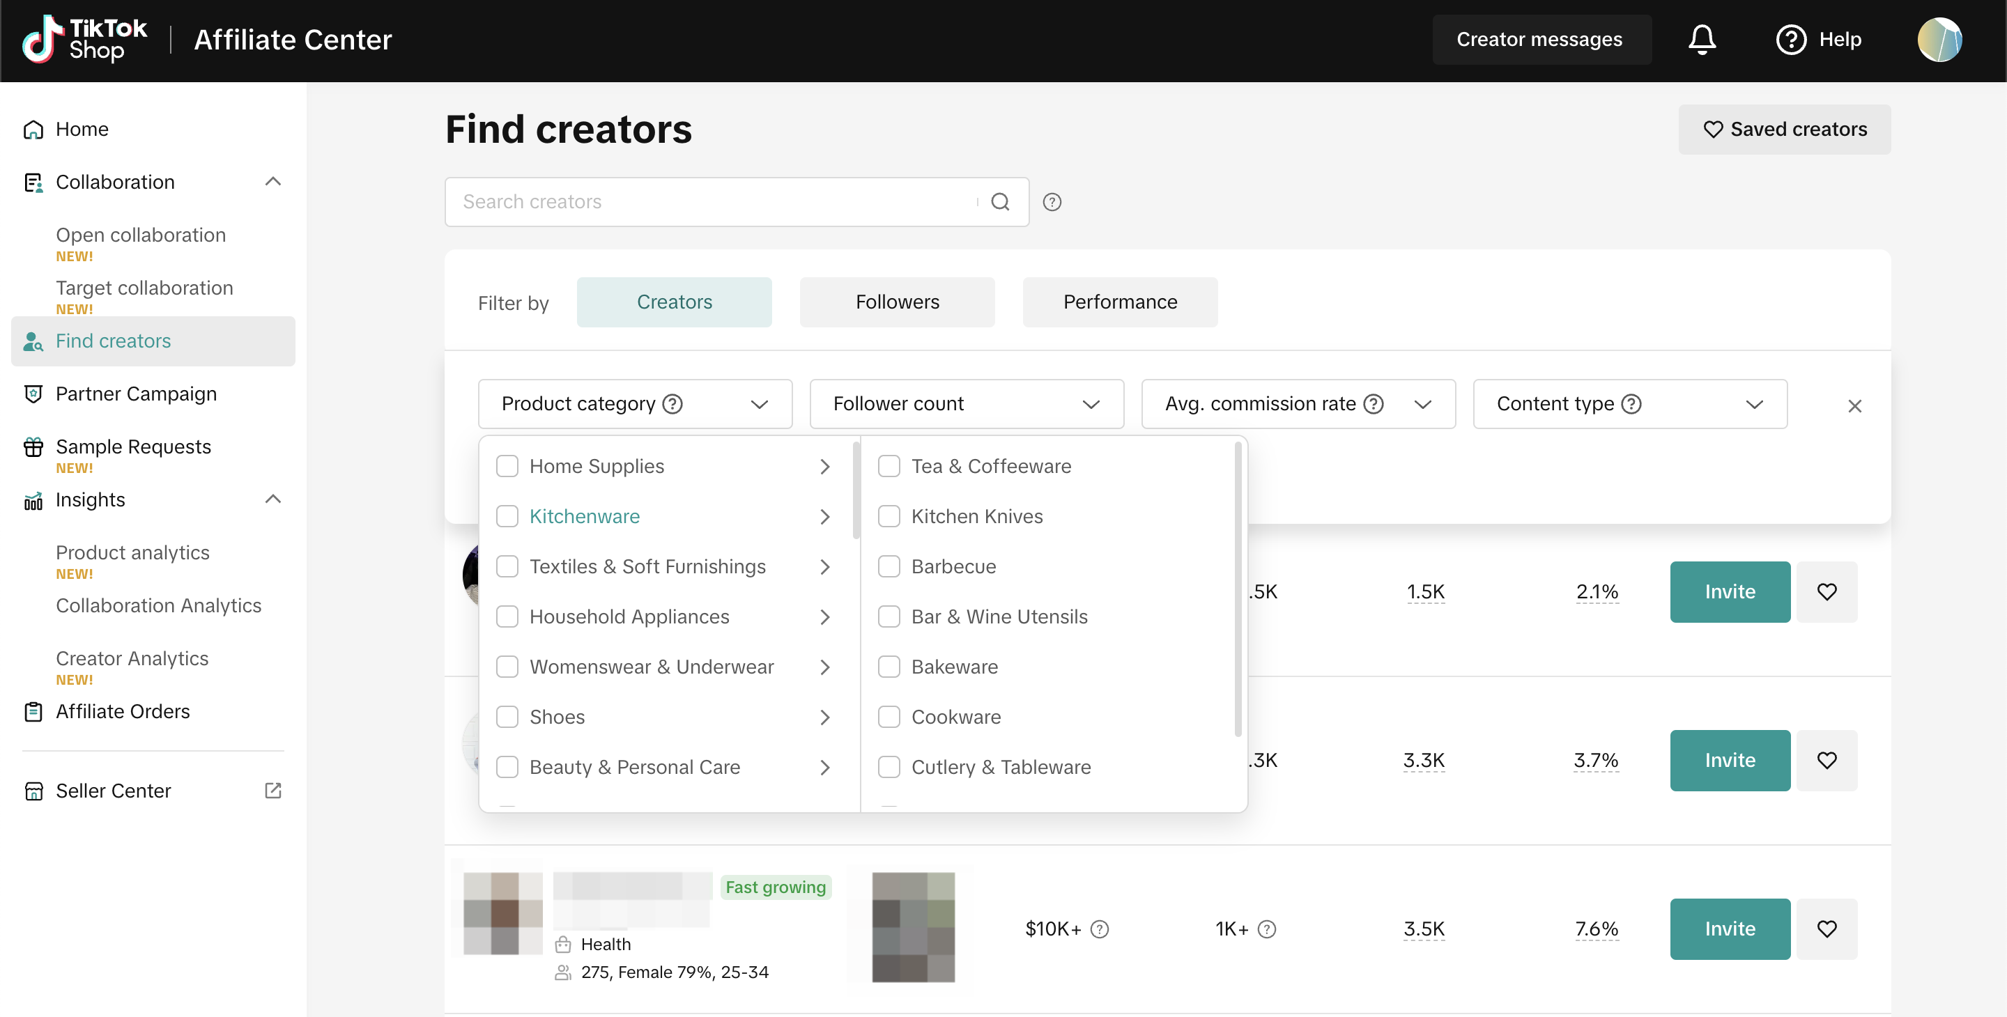Click the Saved creators button
This screenshot has width=2007, height=1017.
[x=1784, y=130]
